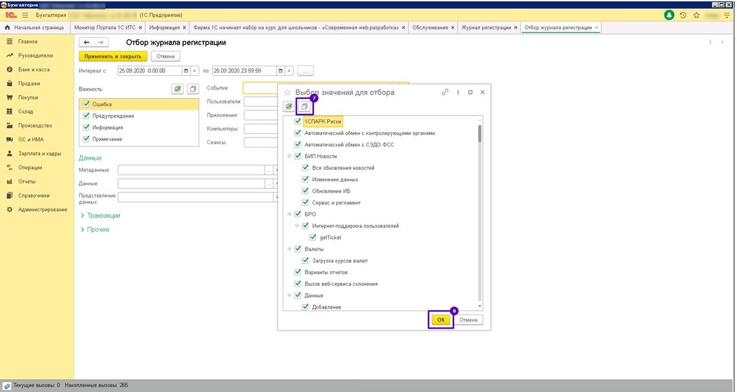
Task: Open Администрирование section in sidebar
Action: tap(43, 210)
